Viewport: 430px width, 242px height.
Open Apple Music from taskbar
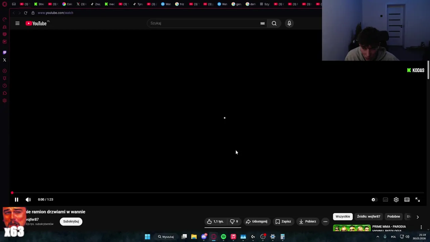click(233, 237)
